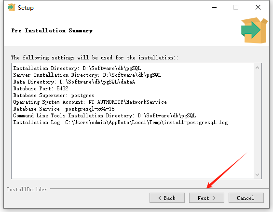Click the vertical scrollbar track of the summary box

[x=258, y=121]
